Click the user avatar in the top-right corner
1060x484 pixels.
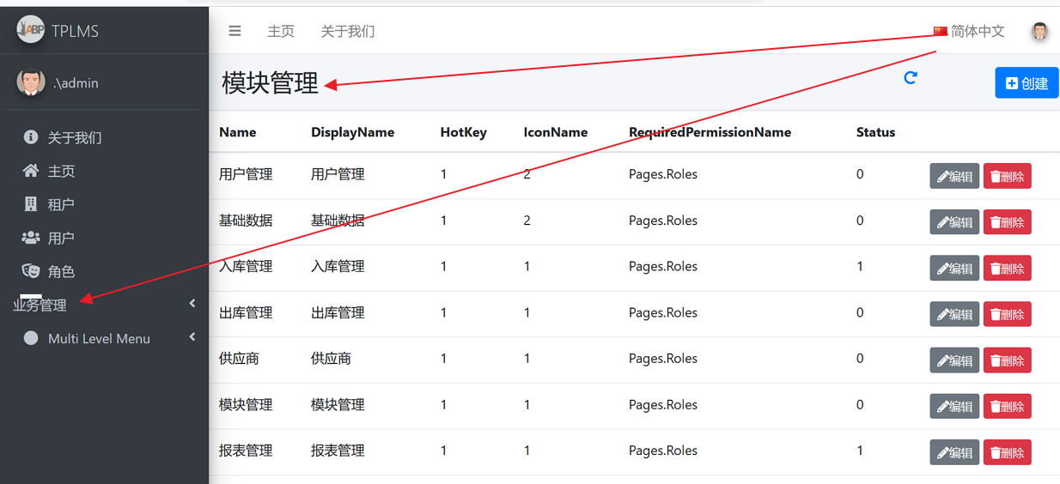(x=1039, y=32)
